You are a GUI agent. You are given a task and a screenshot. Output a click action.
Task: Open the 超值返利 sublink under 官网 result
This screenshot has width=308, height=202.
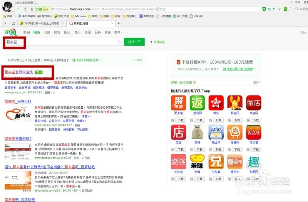10,88
